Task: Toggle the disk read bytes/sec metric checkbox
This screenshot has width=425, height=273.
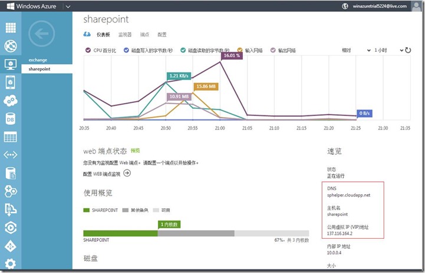Action: tap(183, 50)
